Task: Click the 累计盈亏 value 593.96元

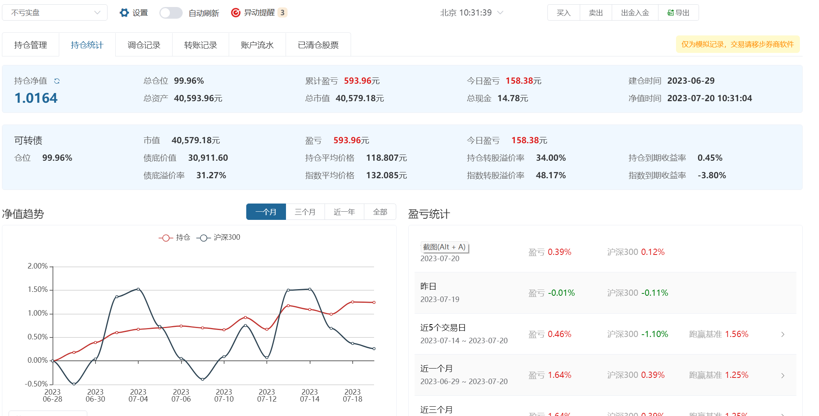Action: (362, 81)
